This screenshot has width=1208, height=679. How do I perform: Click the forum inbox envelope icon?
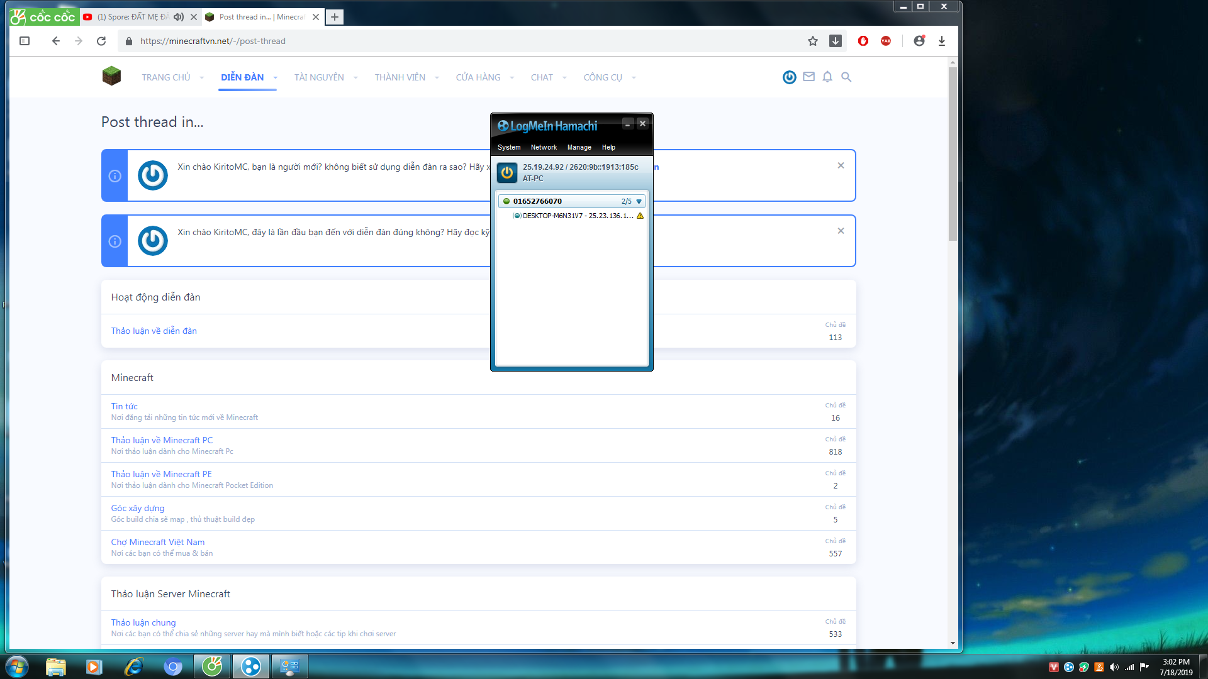click(x=808, y=77)
